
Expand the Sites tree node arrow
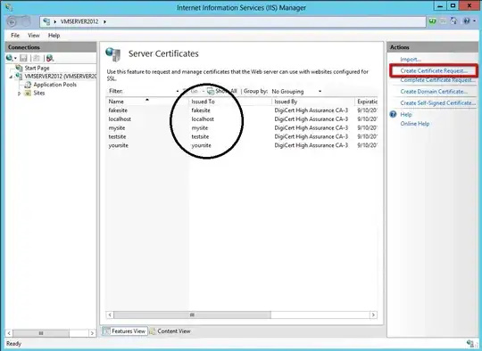click(19, 94)
